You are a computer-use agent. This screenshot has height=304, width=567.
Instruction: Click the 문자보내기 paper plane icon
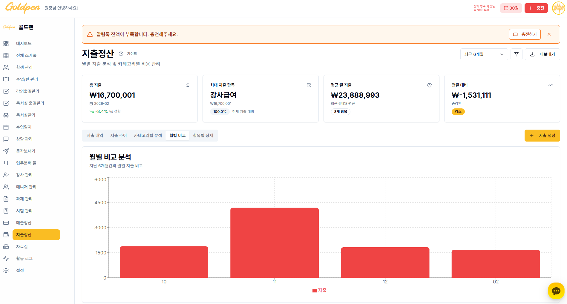6,151
